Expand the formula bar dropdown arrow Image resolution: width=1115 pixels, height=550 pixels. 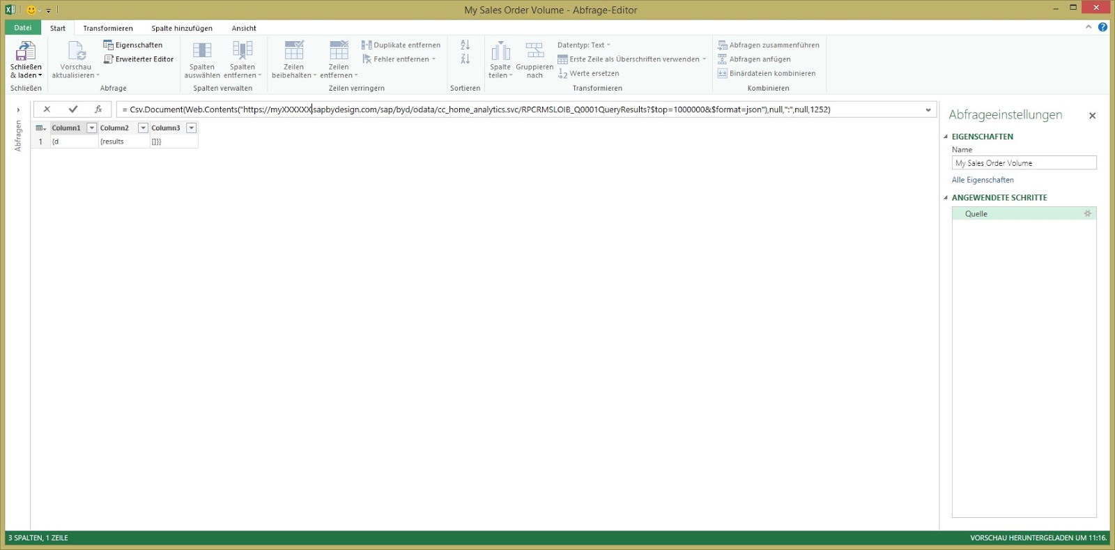[x=928, y=110]
